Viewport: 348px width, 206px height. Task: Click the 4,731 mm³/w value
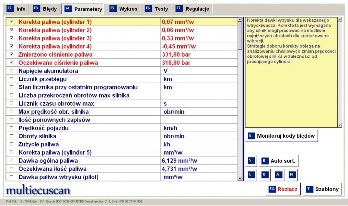pyautogui.click(x=180, y=169)
